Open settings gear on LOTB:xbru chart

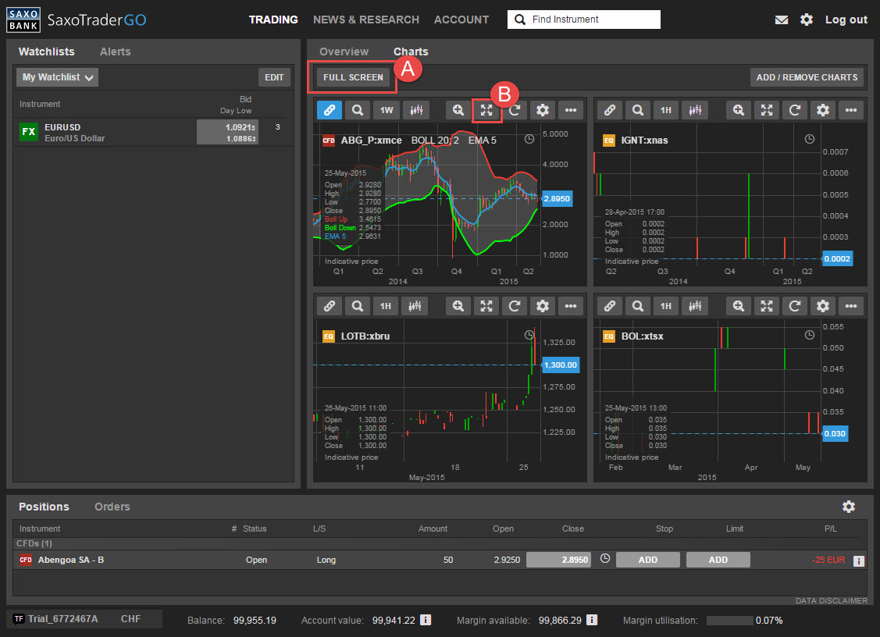[543, 306]
